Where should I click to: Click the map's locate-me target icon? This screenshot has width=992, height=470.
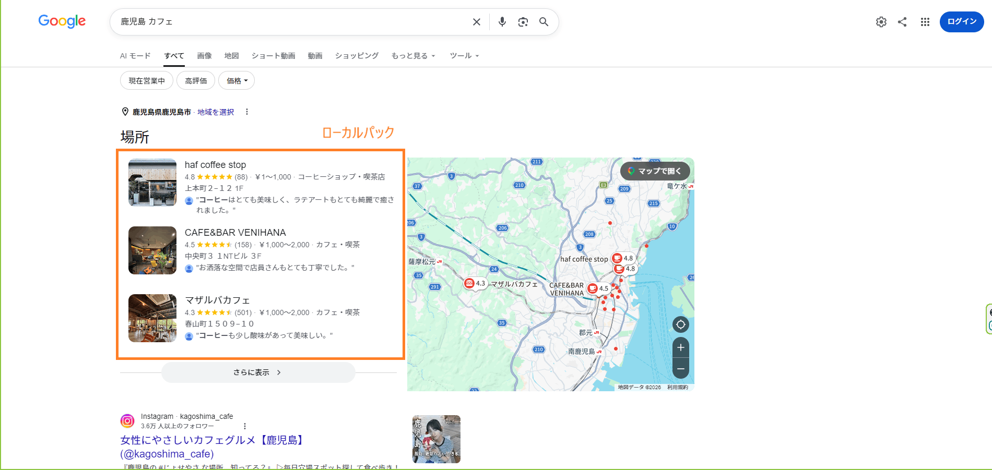click(x=681, y=324)
